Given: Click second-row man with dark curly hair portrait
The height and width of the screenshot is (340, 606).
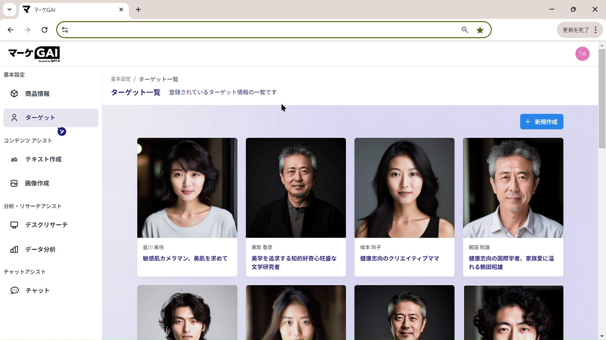Looking at the screenshot, I should point(513,312).
